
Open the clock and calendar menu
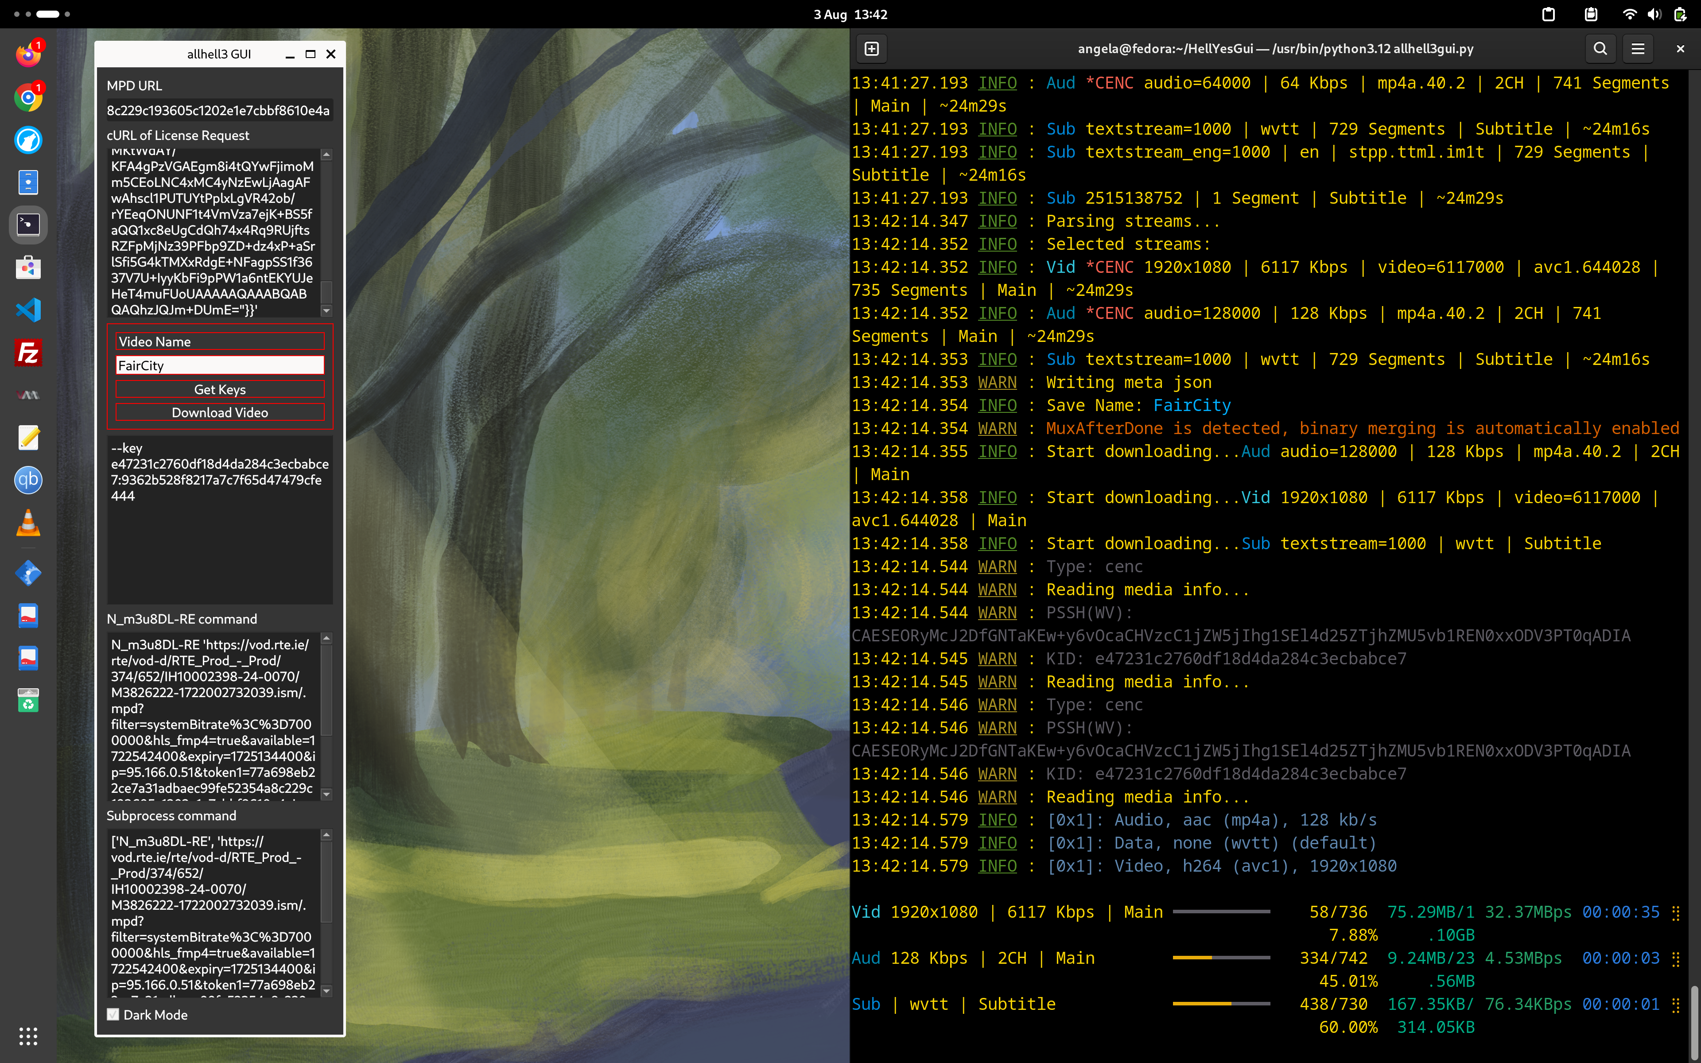point(850,14)
